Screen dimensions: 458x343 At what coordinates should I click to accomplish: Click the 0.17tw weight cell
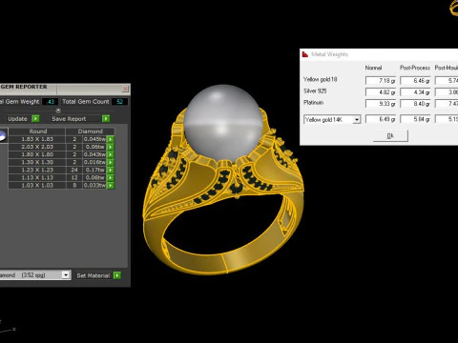click(x=94, y=170)
